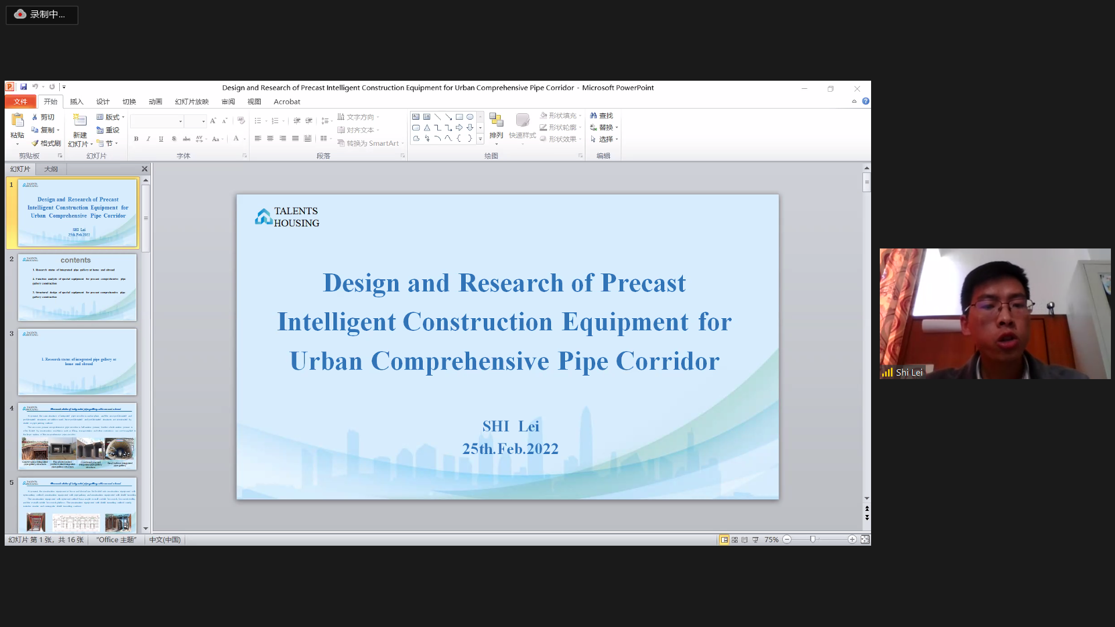The image size is (1115, 627).
Task: Start Slide Show from status bar icon
Action: click(x=756, y=540)
